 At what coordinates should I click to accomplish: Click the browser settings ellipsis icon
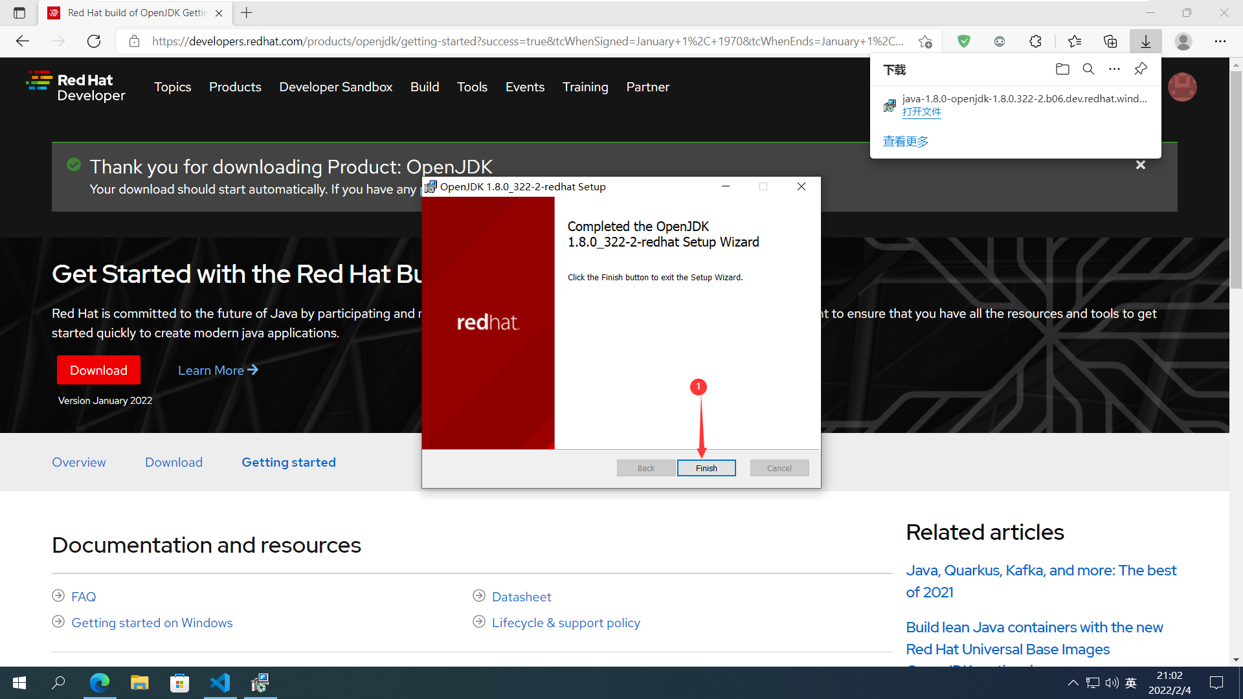pos(1220,40)
